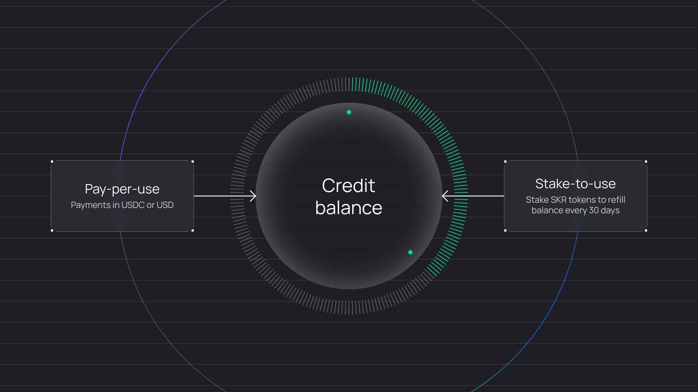Viewport: 698px width, 392px height.
Task: Click top-left corner marker of Pay-per-use box
Action: (x=52, y=162)
